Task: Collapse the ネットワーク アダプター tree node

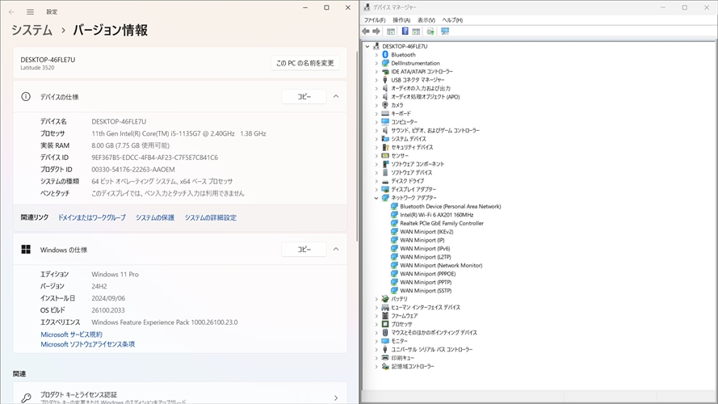Action: click(376, 198)
